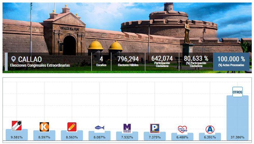The width and height of the screenshot is (254, 144).
Task: Click the Partido Morado purple M logo
Action: [x=127, y=128]
